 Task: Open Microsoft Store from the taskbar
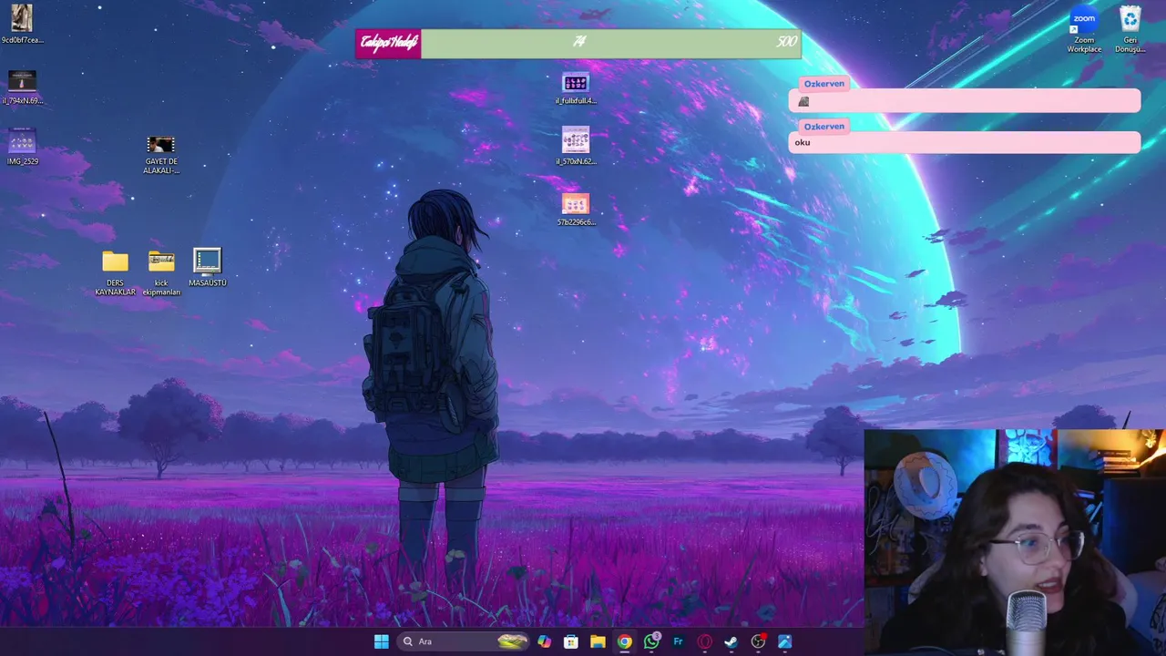point(571,641)
